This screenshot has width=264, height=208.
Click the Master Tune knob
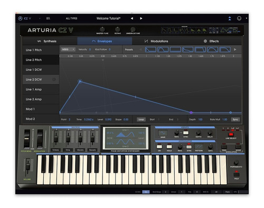tap(102, 29)
